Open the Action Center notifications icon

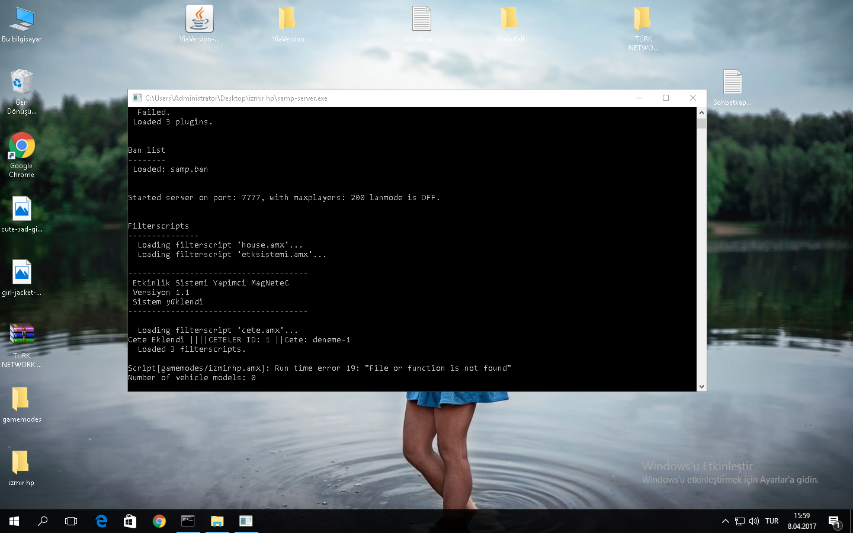point(834,521)
